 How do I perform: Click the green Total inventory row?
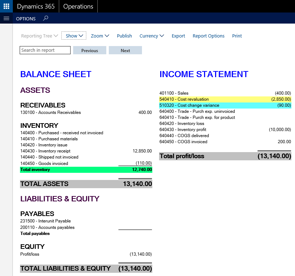[x=86, y=170]
